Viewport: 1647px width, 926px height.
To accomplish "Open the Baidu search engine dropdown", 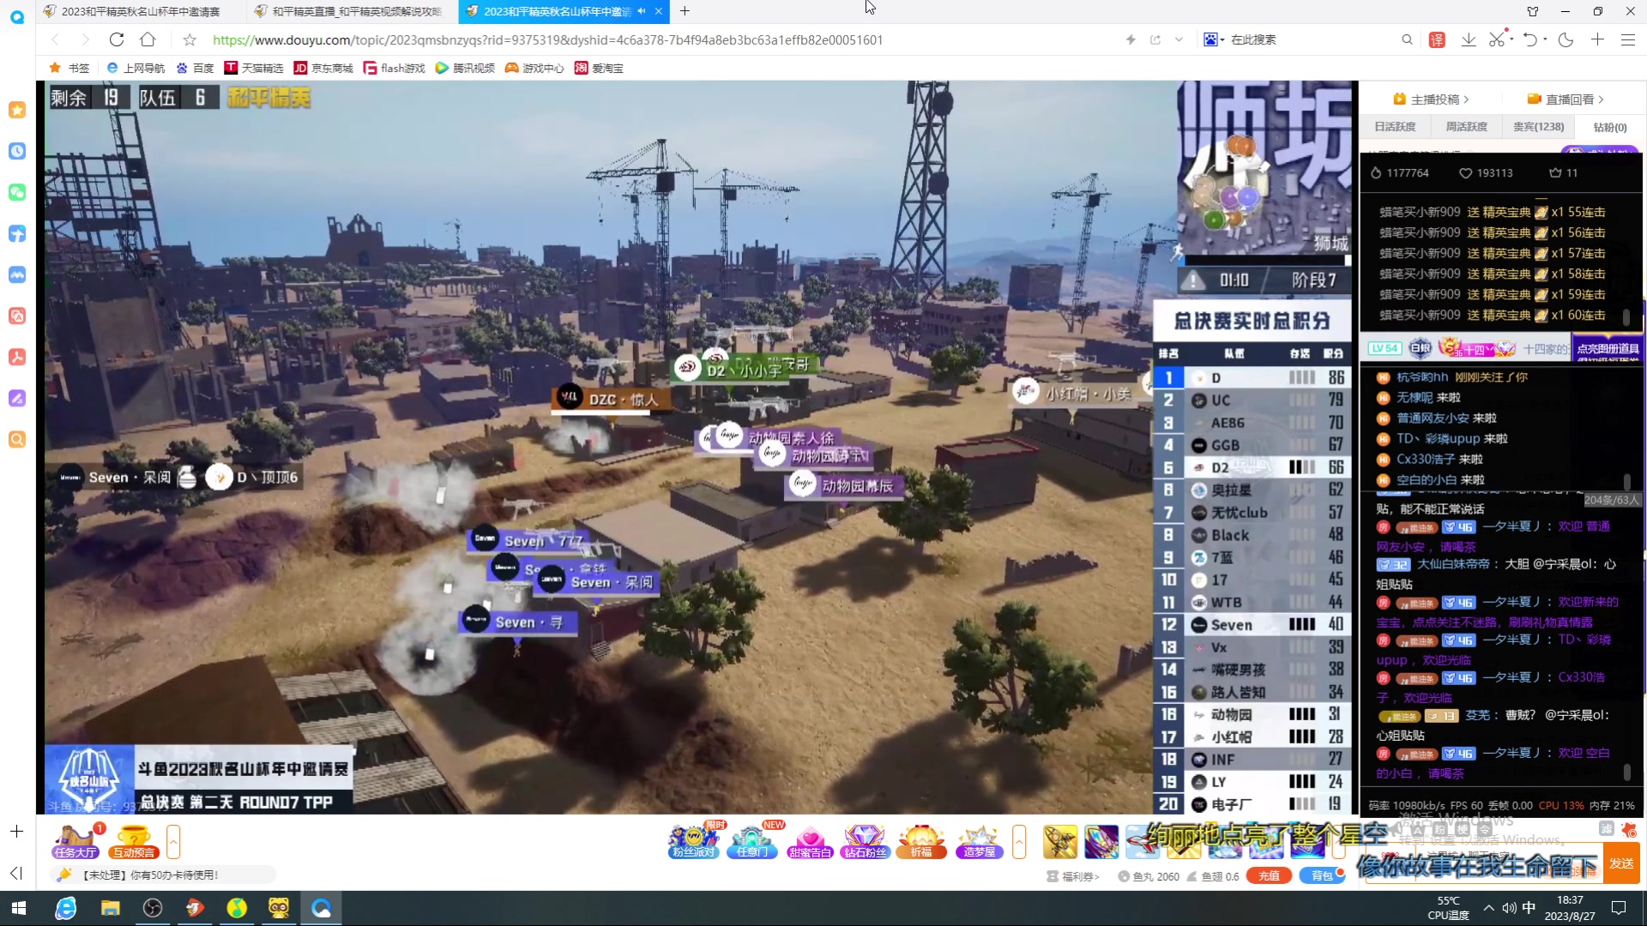I will click(x=1213, y=39).
